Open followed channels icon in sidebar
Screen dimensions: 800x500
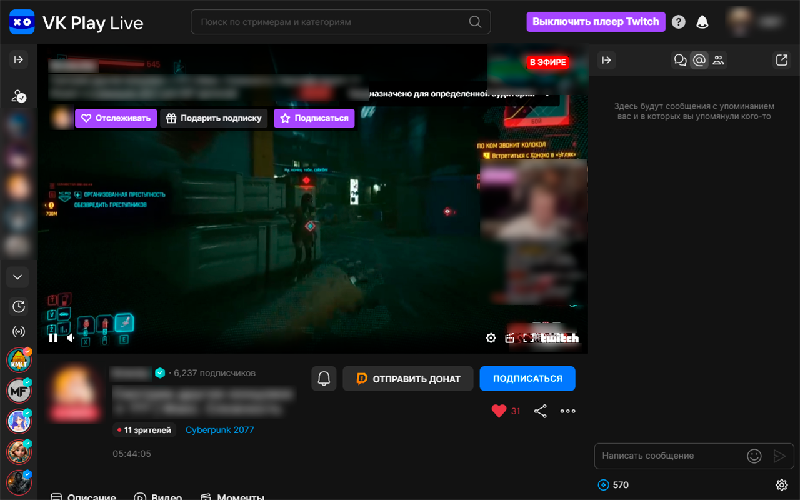[19, 96]
